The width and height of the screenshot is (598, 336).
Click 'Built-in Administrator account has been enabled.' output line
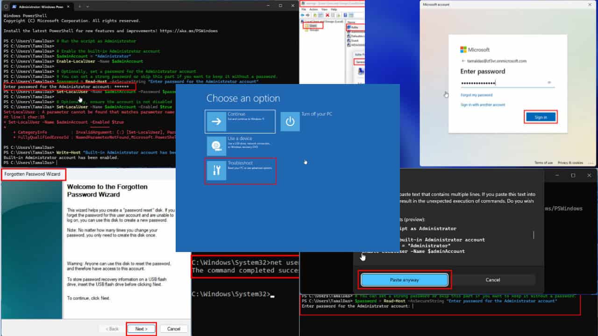(61, 158)
